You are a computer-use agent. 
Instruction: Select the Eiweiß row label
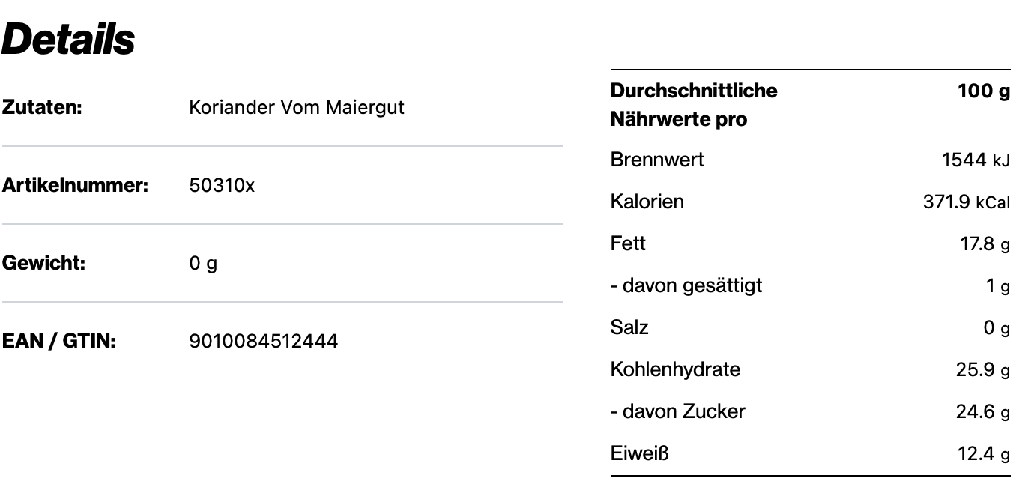coord(639,453)
